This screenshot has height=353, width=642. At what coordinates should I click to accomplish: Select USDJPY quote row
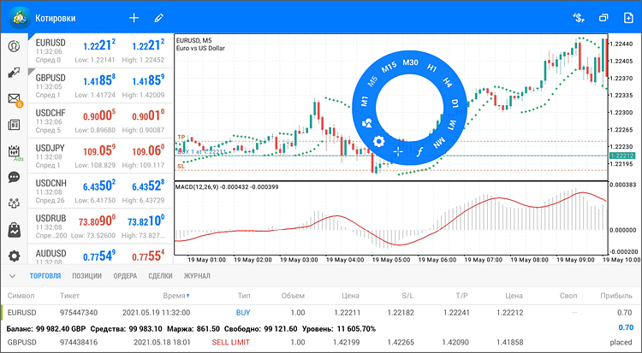101,156
